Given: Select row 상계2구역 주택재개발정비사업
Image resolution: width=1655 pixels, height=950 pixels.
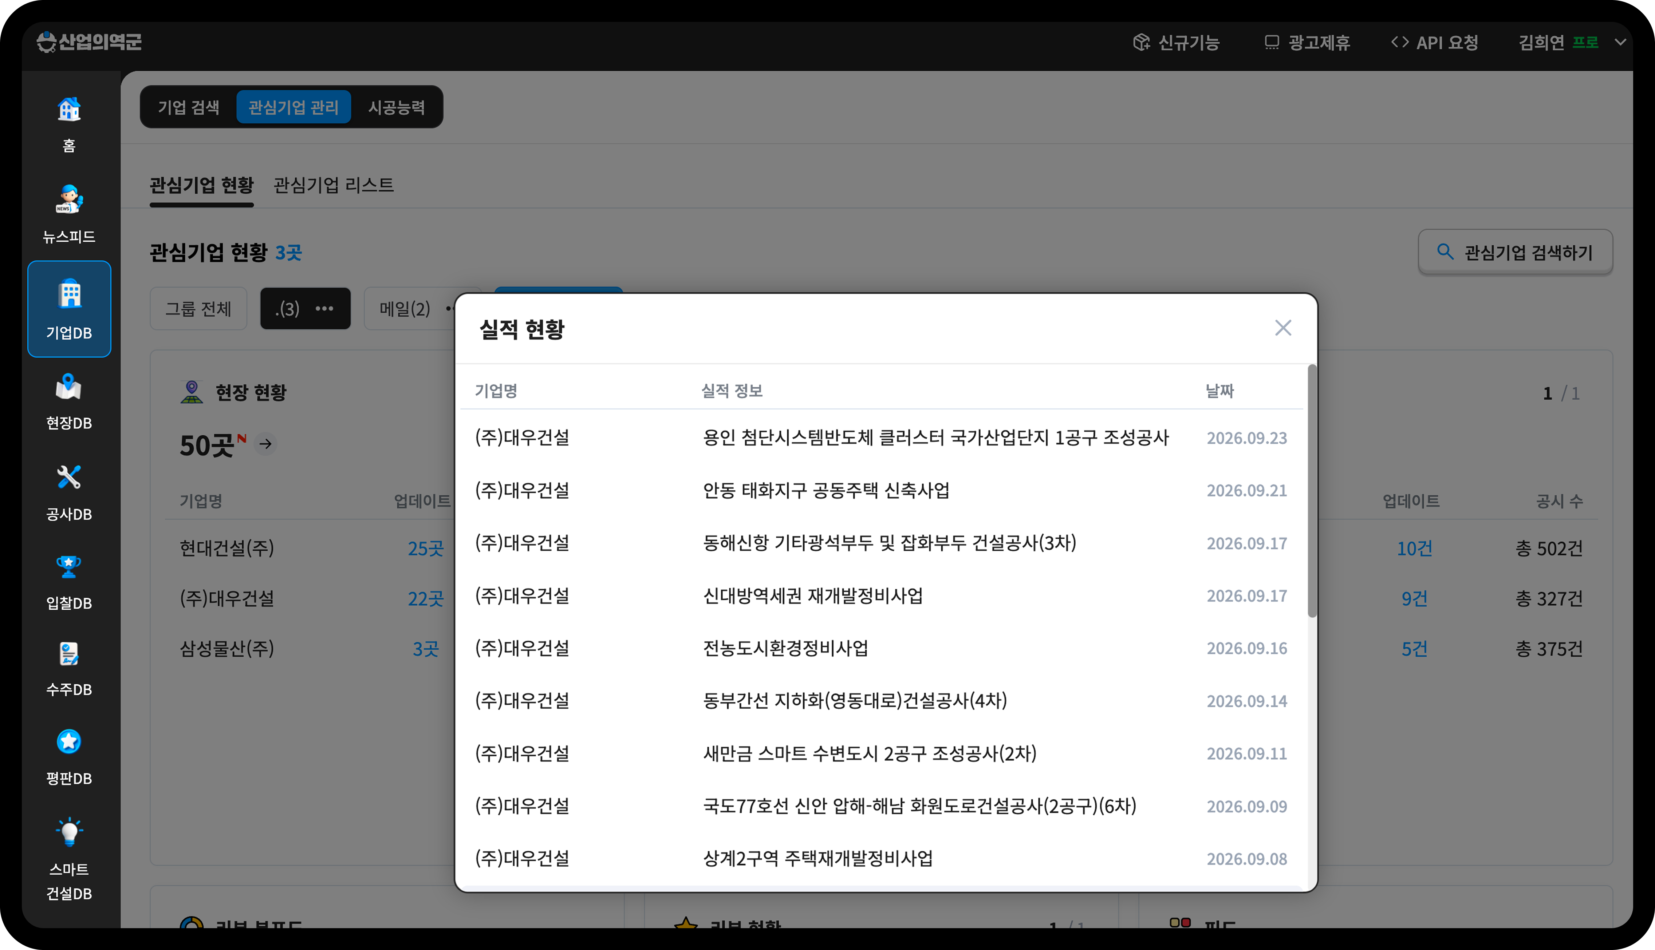Looking at the screenshot, I should pos(881,859).
